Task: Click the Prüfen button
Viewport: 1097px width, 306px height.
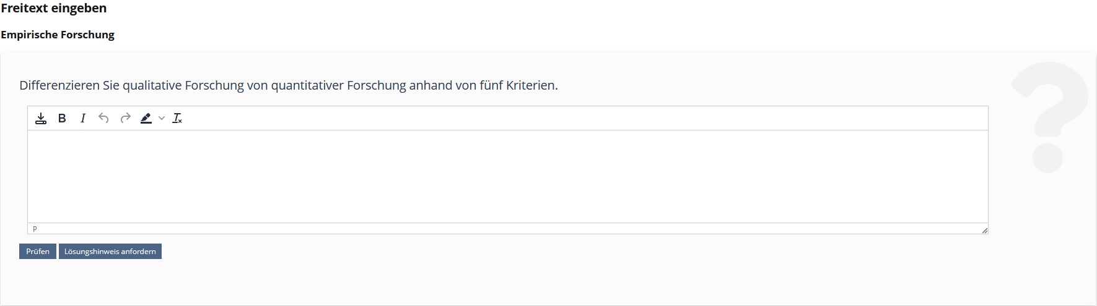Action: coord(38,252)
